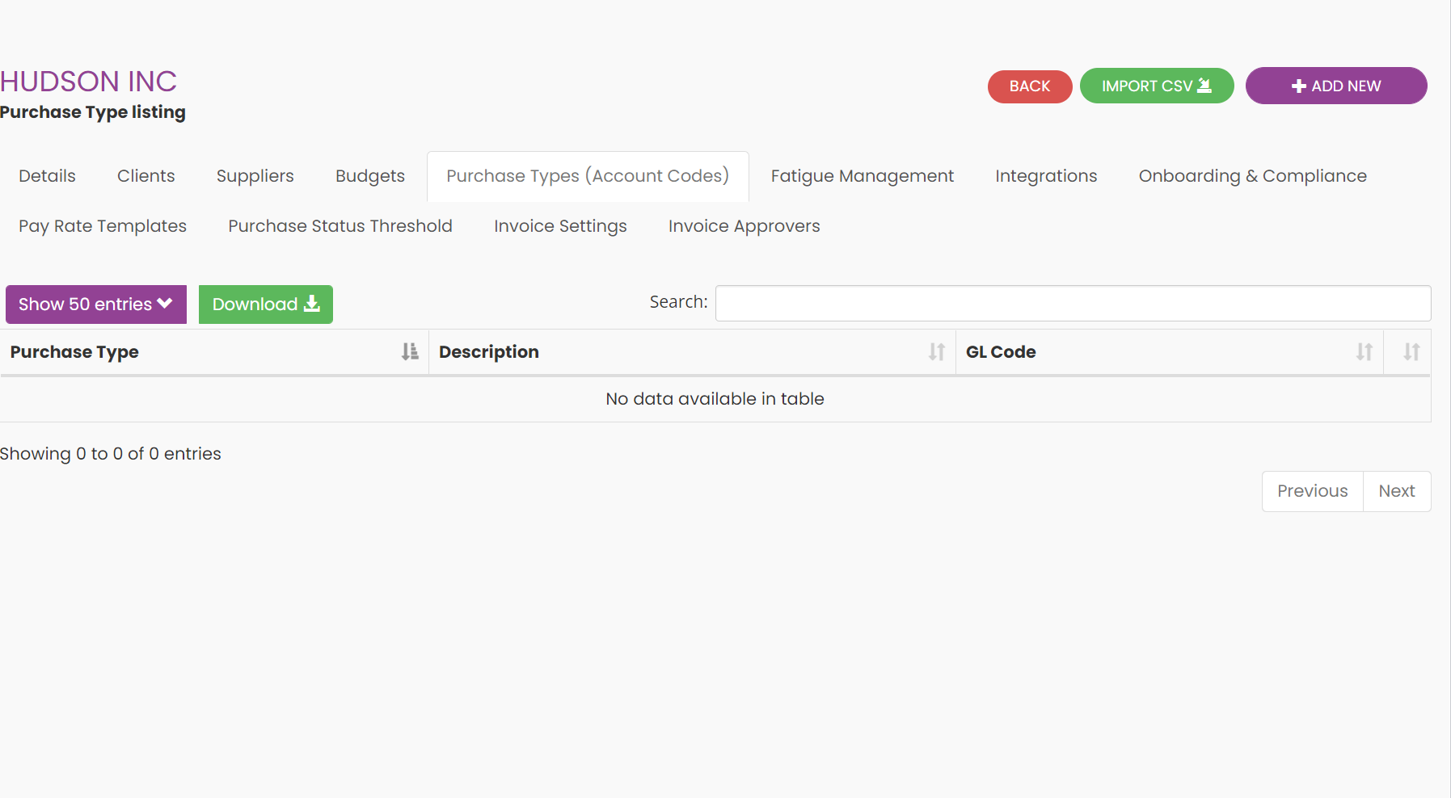Click the Purchase Type column header

click(214, 352)
